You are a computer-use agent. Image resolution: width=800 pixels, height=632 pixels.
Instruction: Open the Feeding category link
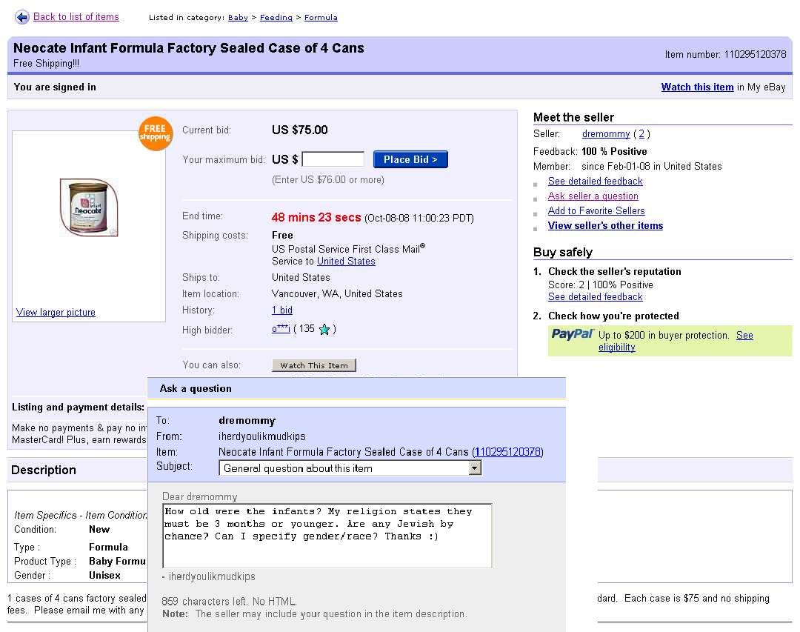pos(276,17)
